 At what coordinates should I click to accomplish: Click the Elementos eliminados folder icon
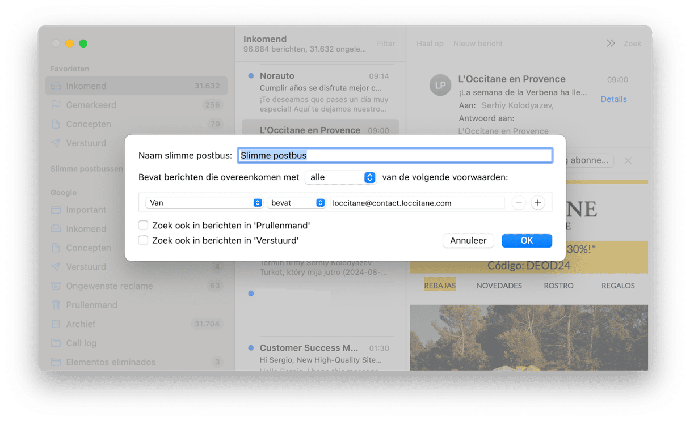pyautogui.click(x=56, y=362)
